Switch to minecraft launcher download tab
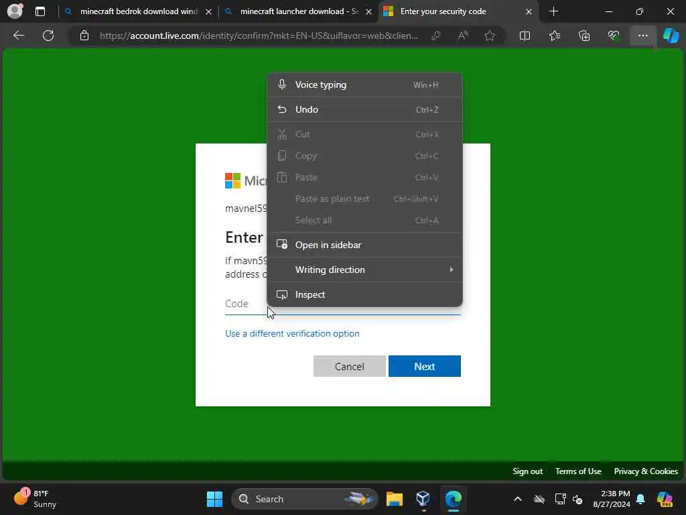The width and height of the screenshot is (686, 515). pos(299,11)
